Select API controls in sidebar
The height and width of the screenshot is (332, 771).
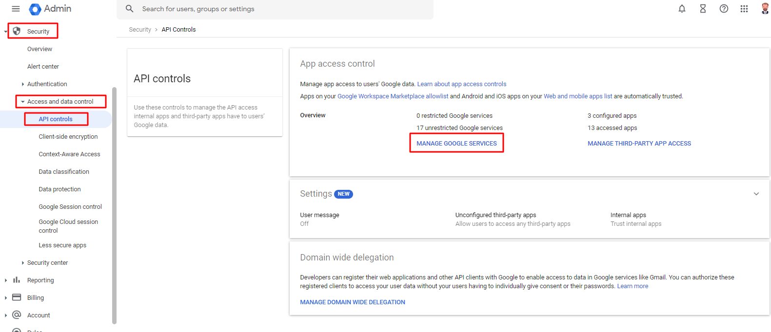click(56, 119)
